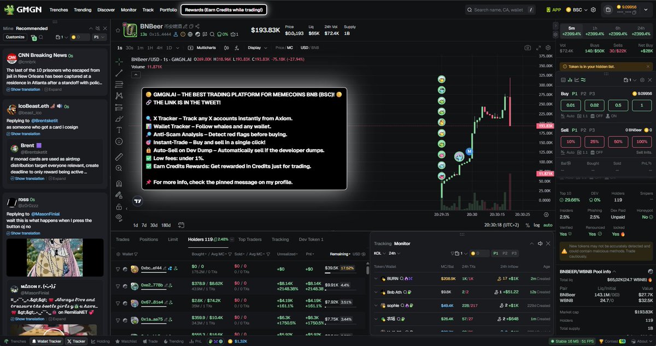This screenshot has width=656, height=346.
Task: Collapse the Tracking Monitor panel chevron
Action: [531, 243]
